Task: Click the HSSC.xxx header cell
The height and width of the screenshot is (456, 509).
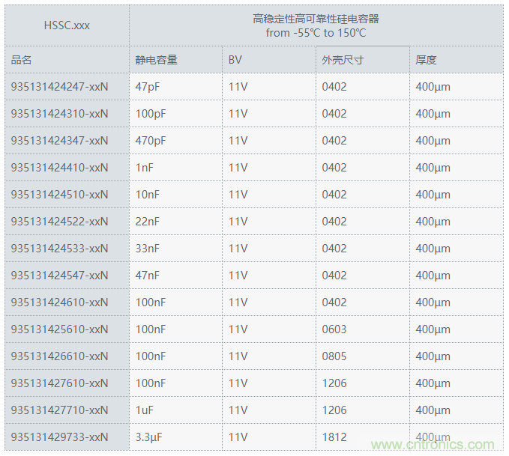Action: tap(67, 25)
